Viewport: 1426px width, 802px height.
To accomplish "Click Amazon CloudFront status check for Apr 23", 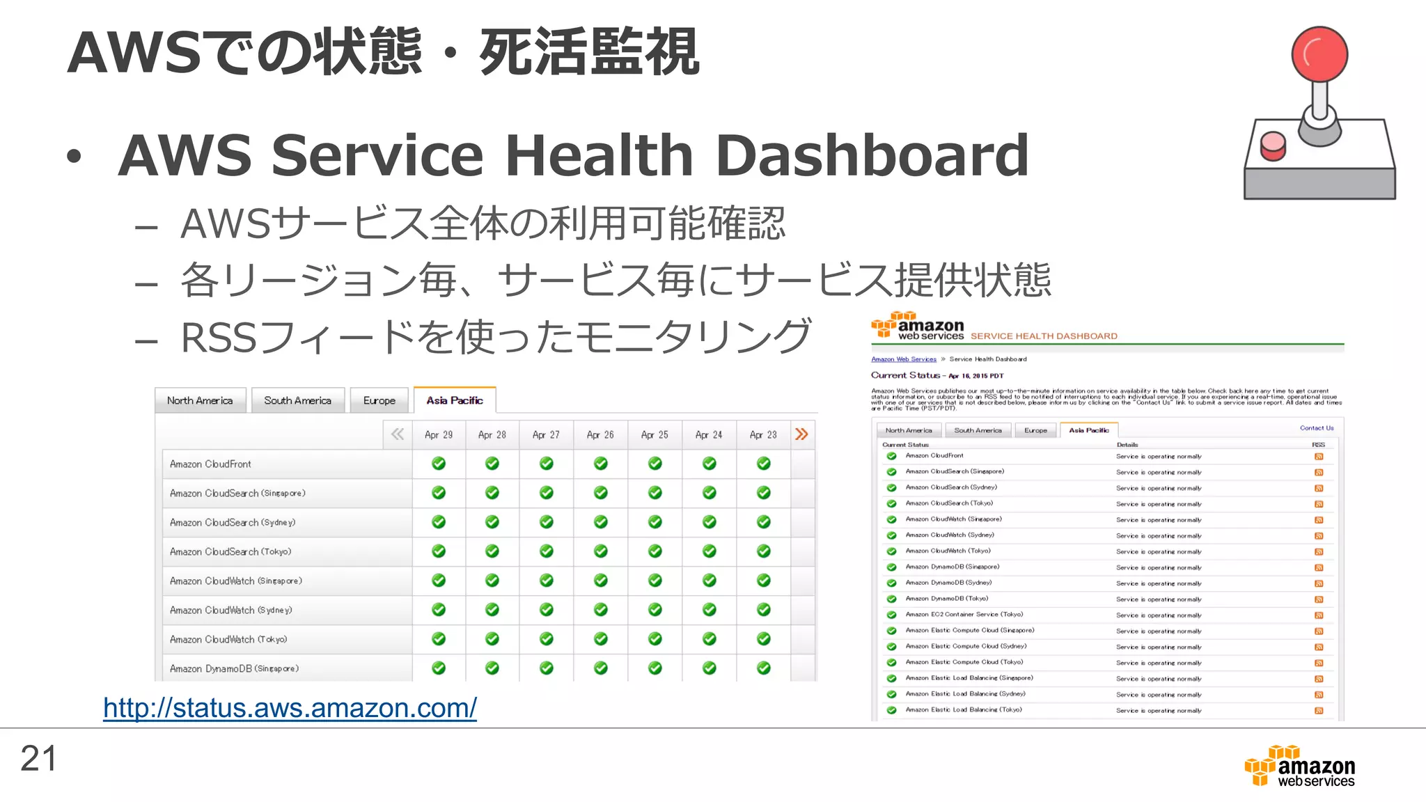I will [x=764, y=464].
